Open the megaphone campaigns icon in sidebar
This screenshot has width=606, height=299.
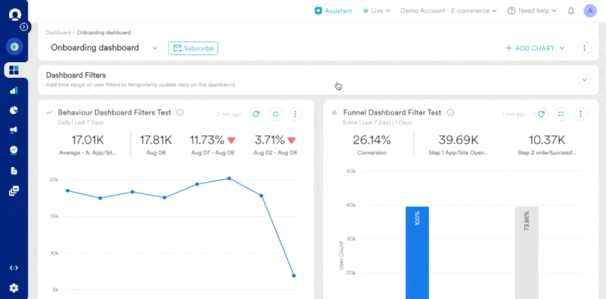pyautogui.click(x=14, y=130)
